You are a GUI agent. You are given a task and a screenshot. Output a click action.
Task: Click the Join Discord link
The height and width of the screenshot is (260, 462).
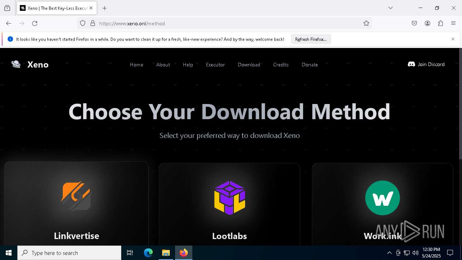coord(426,64)
